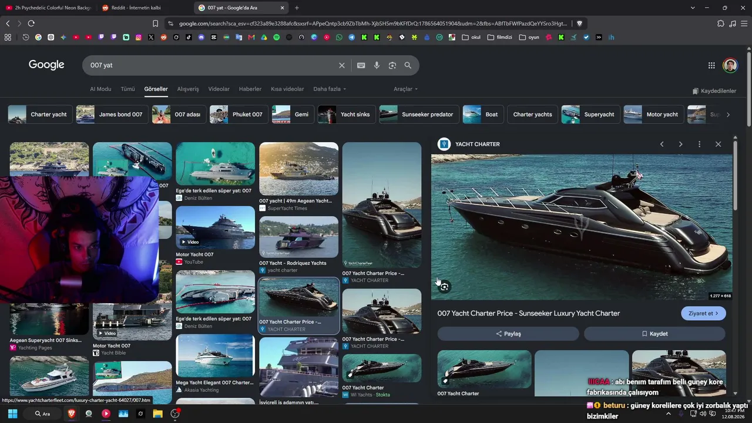This screenshot has height=423, width=752.
Task: Reload the page with the refresh icon
Action: (x=31, y=23)
